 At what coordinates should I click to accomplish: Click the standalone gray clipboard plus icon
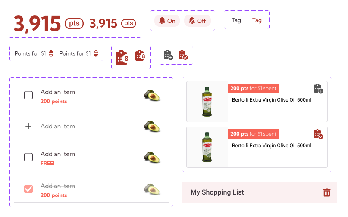(x=168, y=55)
